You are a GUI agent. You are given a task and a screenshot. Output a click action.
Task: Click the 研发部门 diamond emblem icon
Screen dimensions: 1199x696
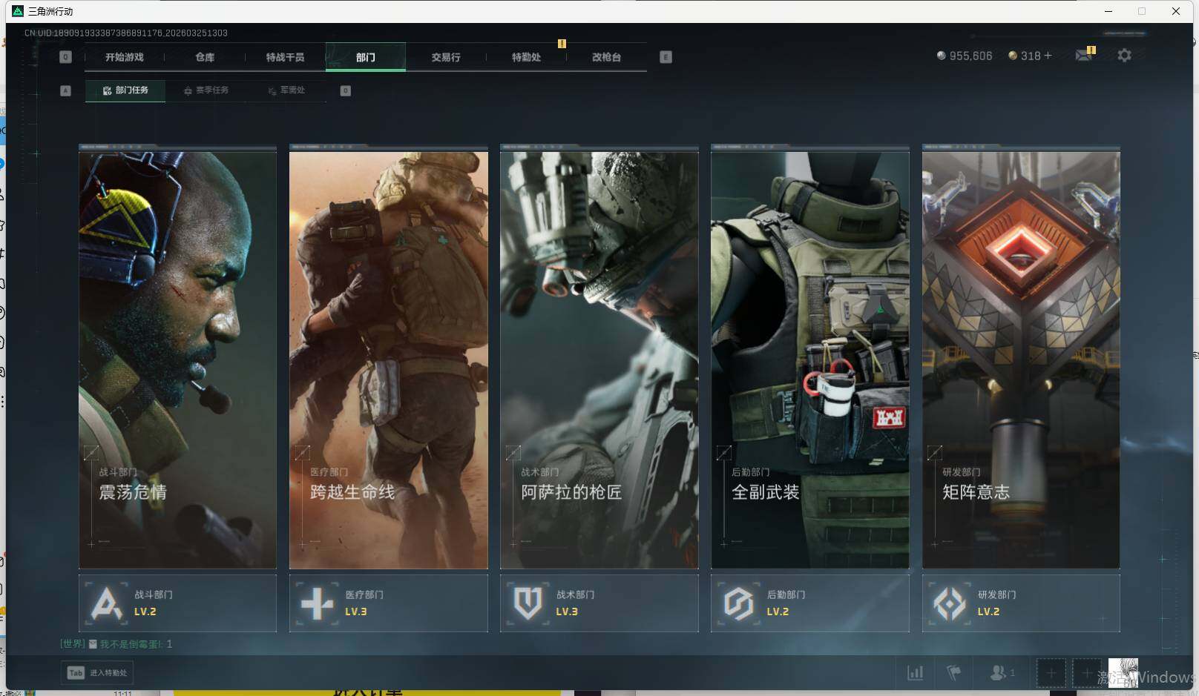click(x=949, y=603)
